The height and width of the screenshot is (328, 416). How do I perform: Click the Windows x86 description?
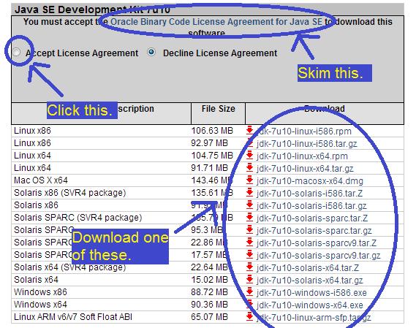pos(40,292)
